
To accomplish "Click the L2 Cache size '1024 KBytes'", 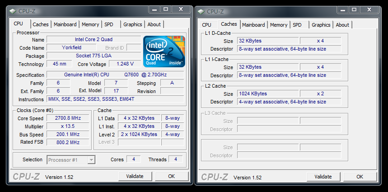I will point(268,94).
